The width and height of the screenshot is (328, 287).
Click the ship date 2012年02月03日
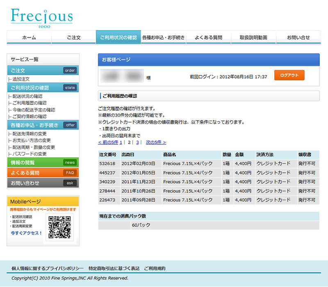click(139, 164)
